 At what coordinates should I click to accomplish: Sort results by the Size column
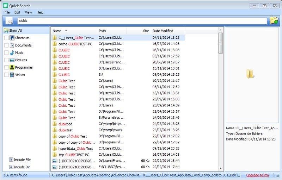point(146,31)
